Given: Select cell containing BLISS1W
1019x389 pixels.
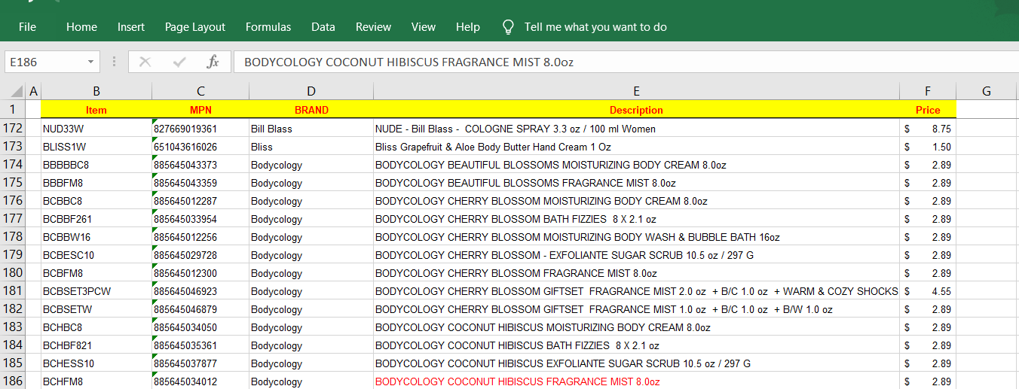Looking at the screenshot, I should [96, 147].
